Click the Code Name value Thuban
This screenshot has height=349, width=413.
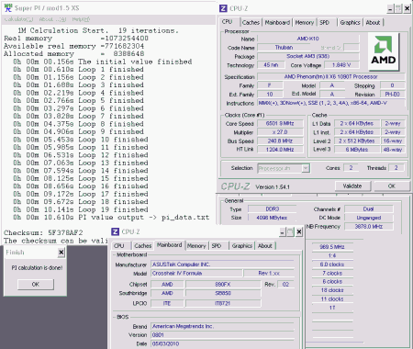(284, 48)
